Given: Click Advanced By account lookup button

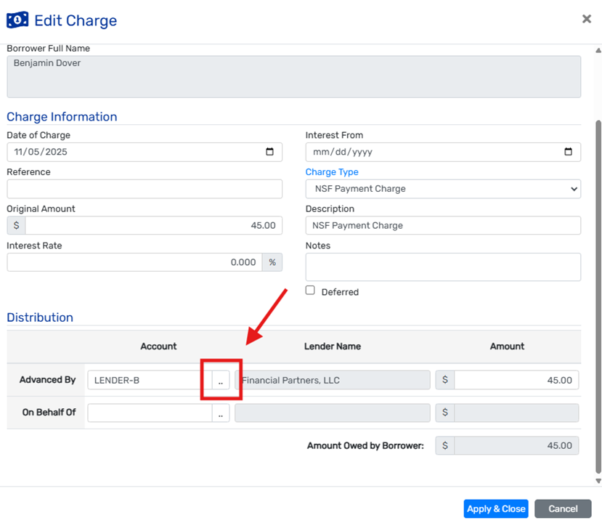Looking at the screenshot, I should [x=221, y=380].
